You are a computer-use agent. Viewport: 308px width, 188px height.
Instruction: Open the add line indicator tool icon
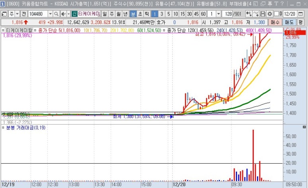click(256, 14)
